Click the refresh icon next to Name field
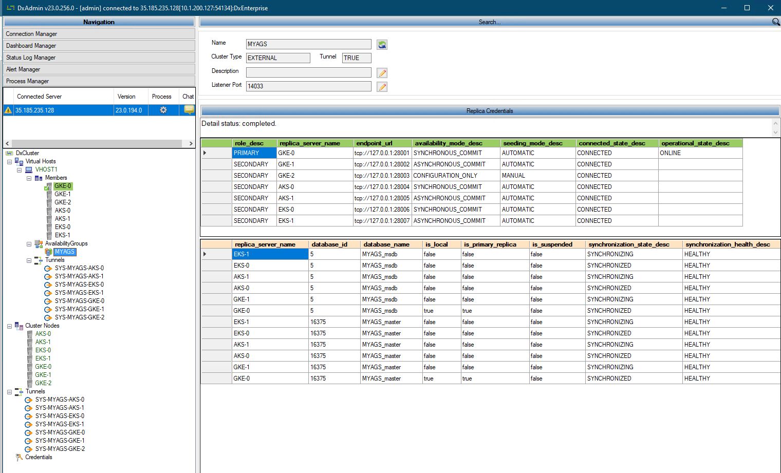The height and width of the screenshot is (473, 781). (x=382, y=45)
